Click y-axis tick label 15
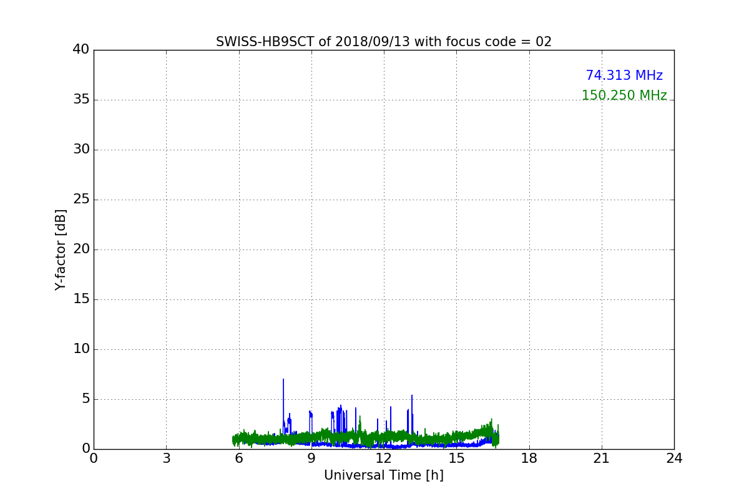749x499 pixels. [81, 299]
